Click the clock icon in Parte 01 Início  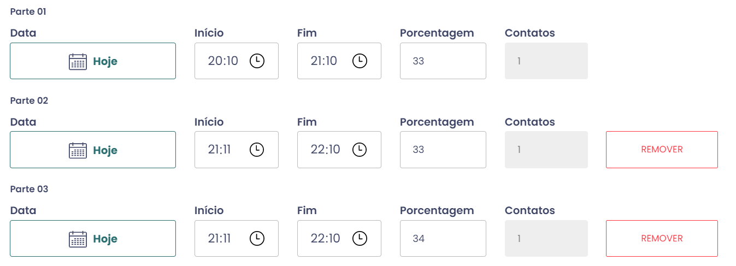click(x=257, y=61)
